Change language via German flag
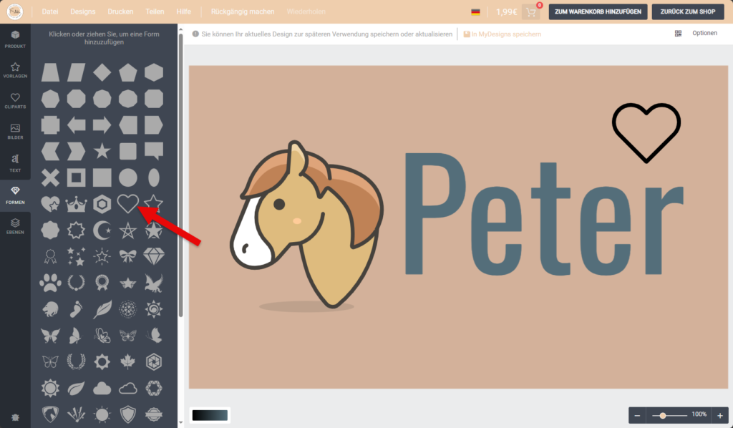Screen dimensions: 733x428 [x=475, y=12]
